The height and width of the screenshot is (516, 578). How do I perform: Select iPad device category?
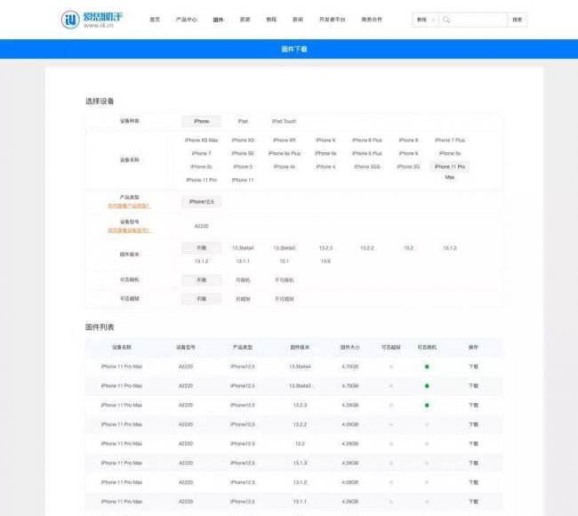(x=243, y=121)
